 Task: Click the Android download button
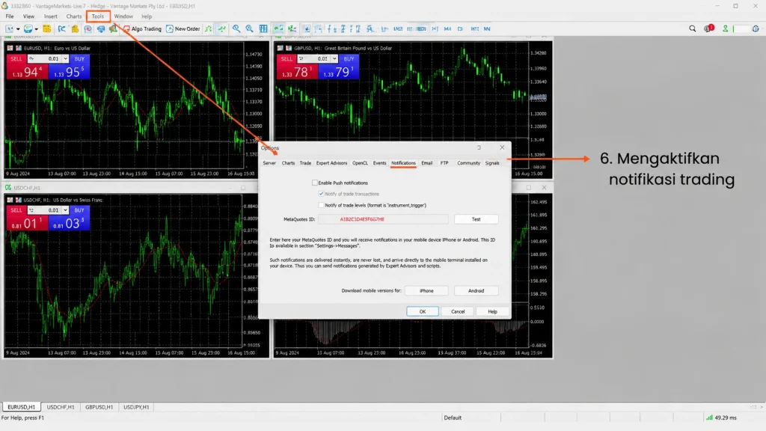476,291
